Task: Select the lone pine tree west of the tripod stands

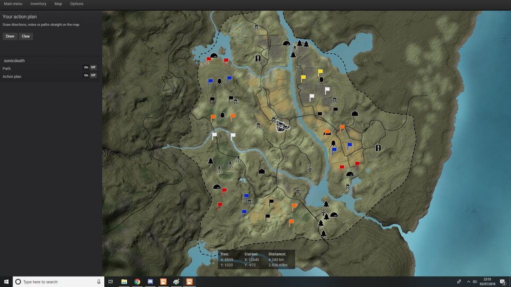Action: point(211,161)
